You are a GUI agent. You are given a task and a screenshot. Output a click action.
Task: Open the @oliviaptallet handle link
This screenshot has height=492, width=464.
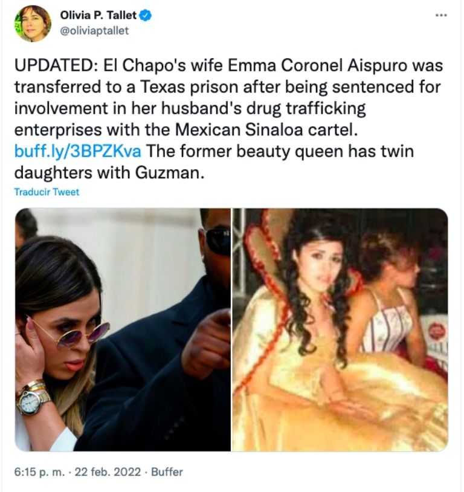pyautogui.click(x=95, y=31)
